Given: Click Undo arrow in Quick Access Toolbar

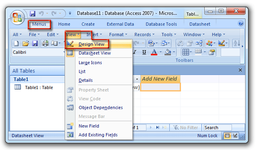Looking at the screenshot, I should point(41,13).
